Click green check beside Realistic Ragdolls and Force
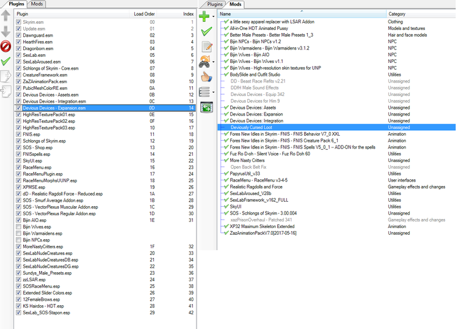Image resolution: width=458 pixels, height=329 pixels. point(226,187)
